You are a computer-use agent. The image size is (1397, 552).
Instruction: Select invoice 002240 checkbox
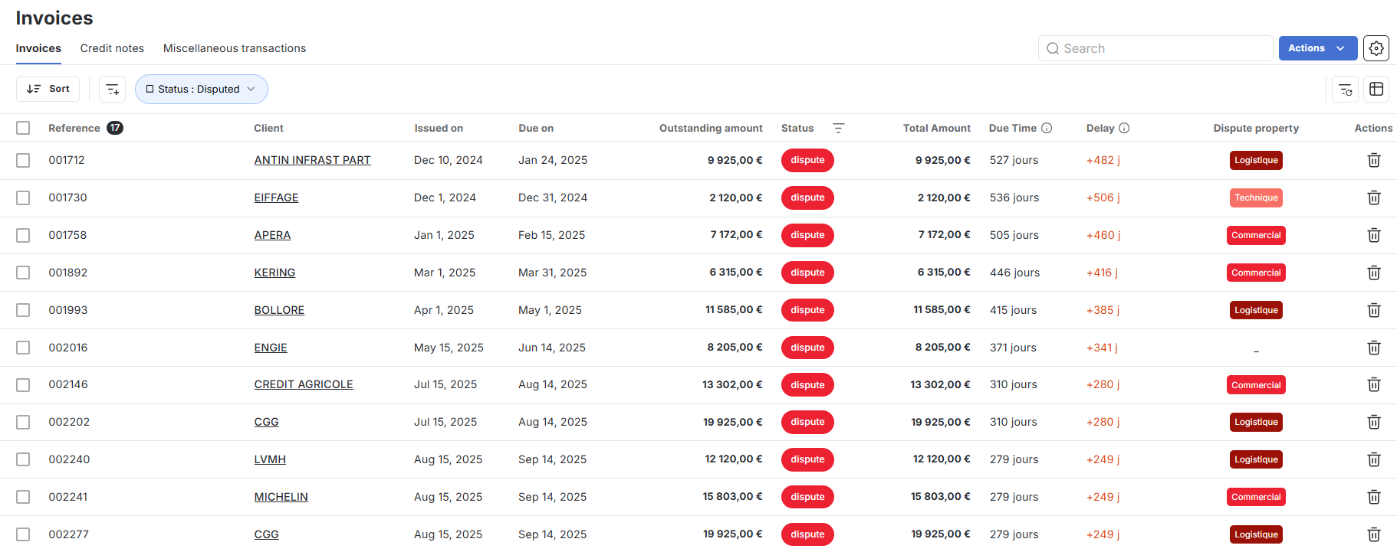pos(23,459)
